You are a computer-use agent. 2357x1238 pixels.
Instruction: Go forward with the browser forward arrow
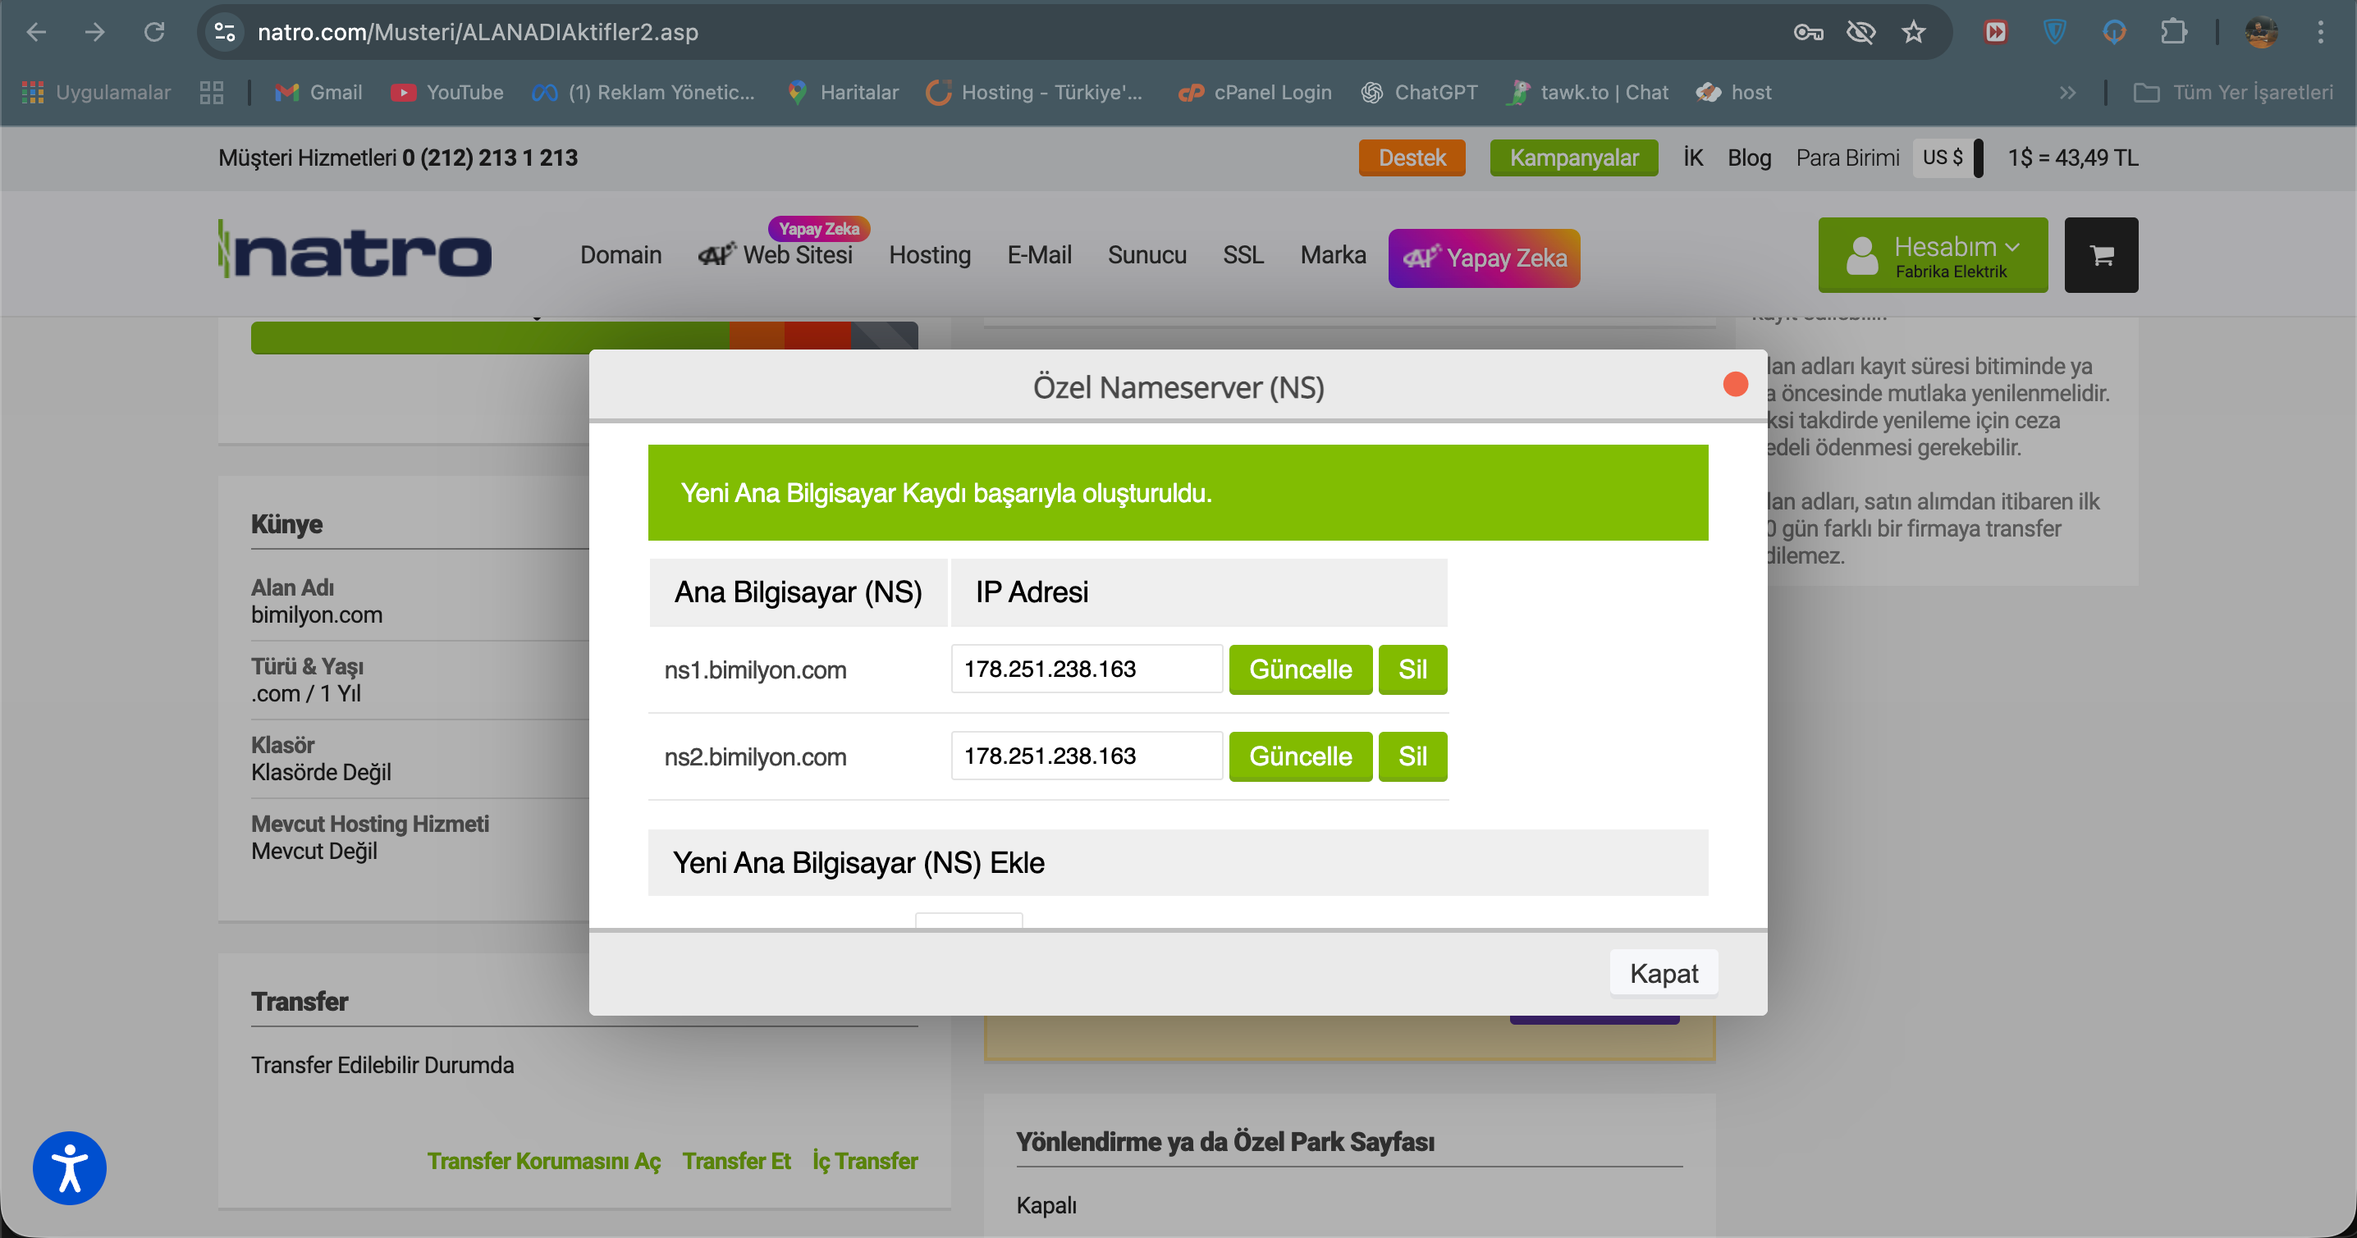pos(94,32)
